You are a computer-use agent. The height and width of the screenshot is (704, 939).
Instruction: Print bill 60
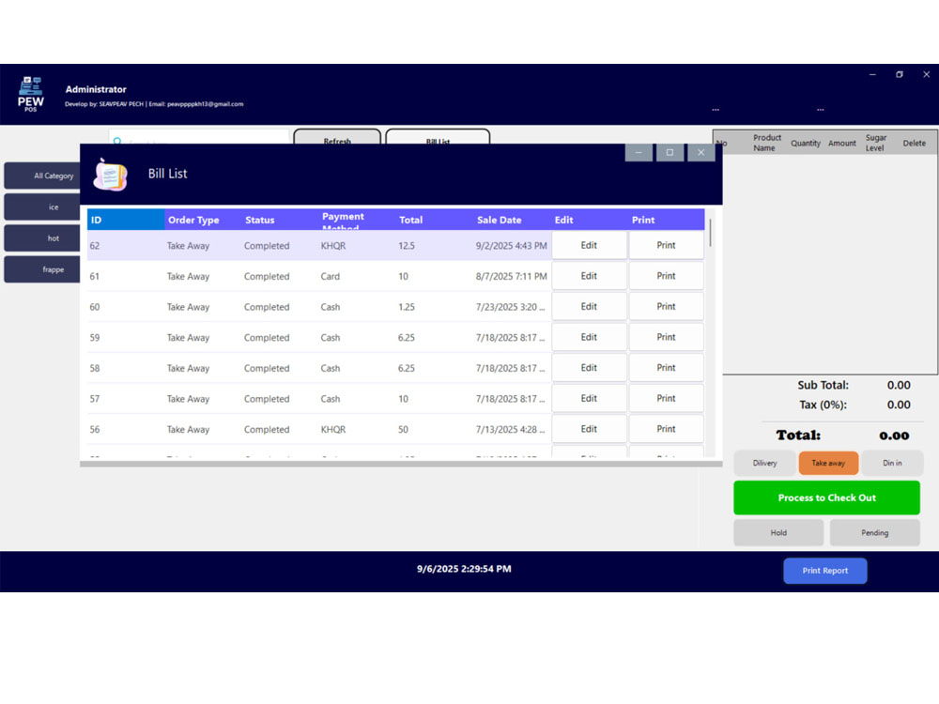pyautogui.click(x=666, y=307)
